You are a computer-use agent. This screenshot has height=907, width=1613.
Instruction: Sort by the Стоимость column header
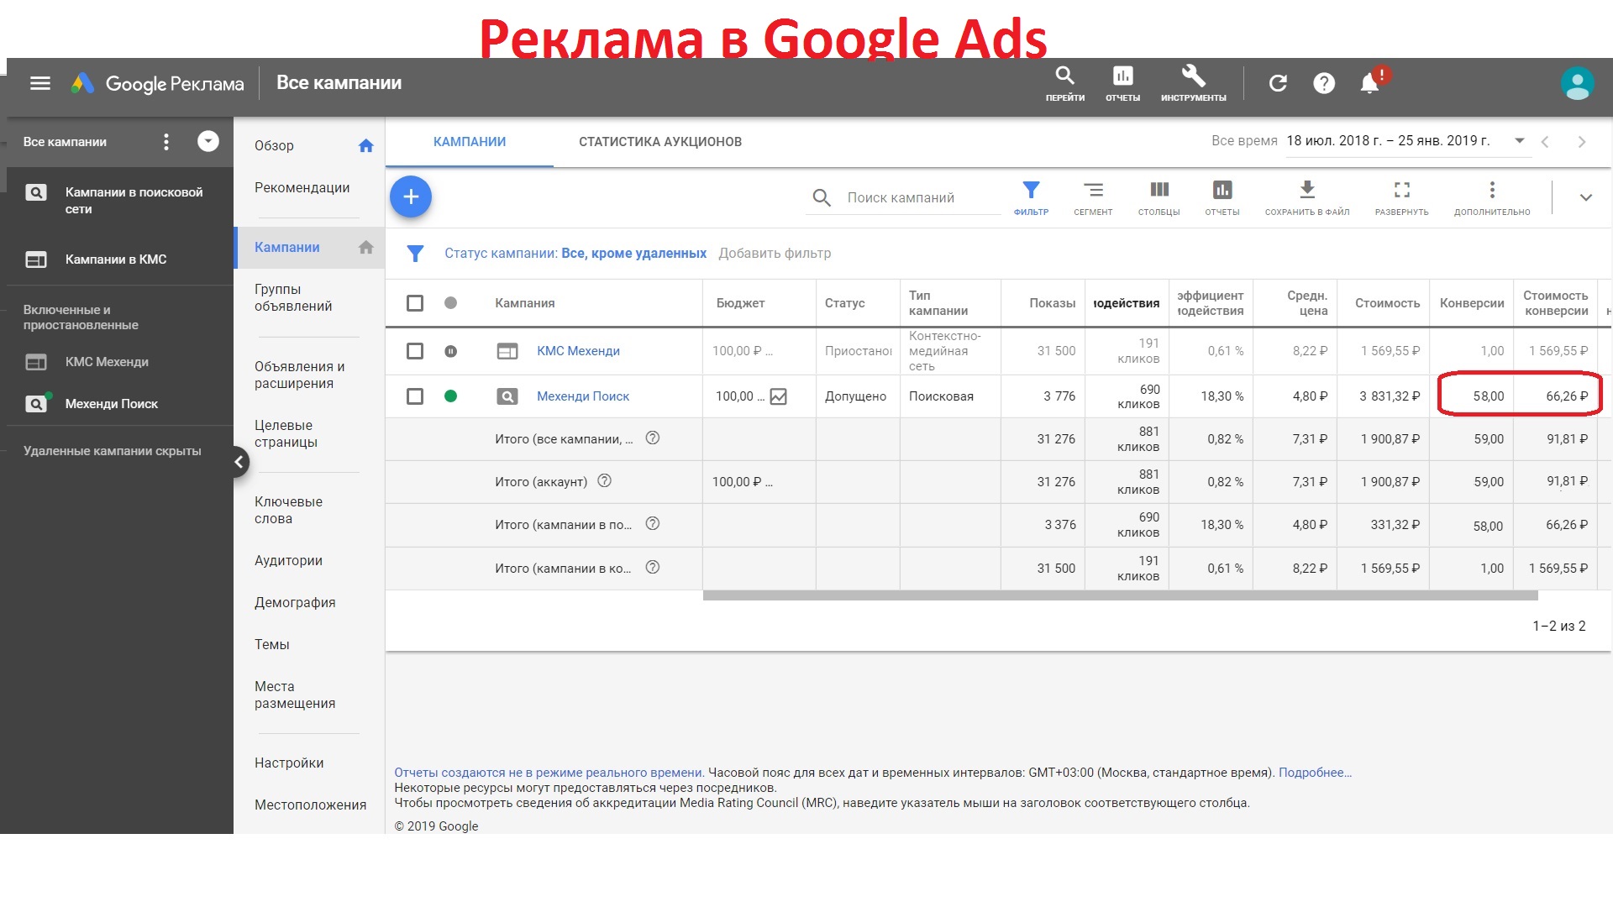click(1387, 303)
